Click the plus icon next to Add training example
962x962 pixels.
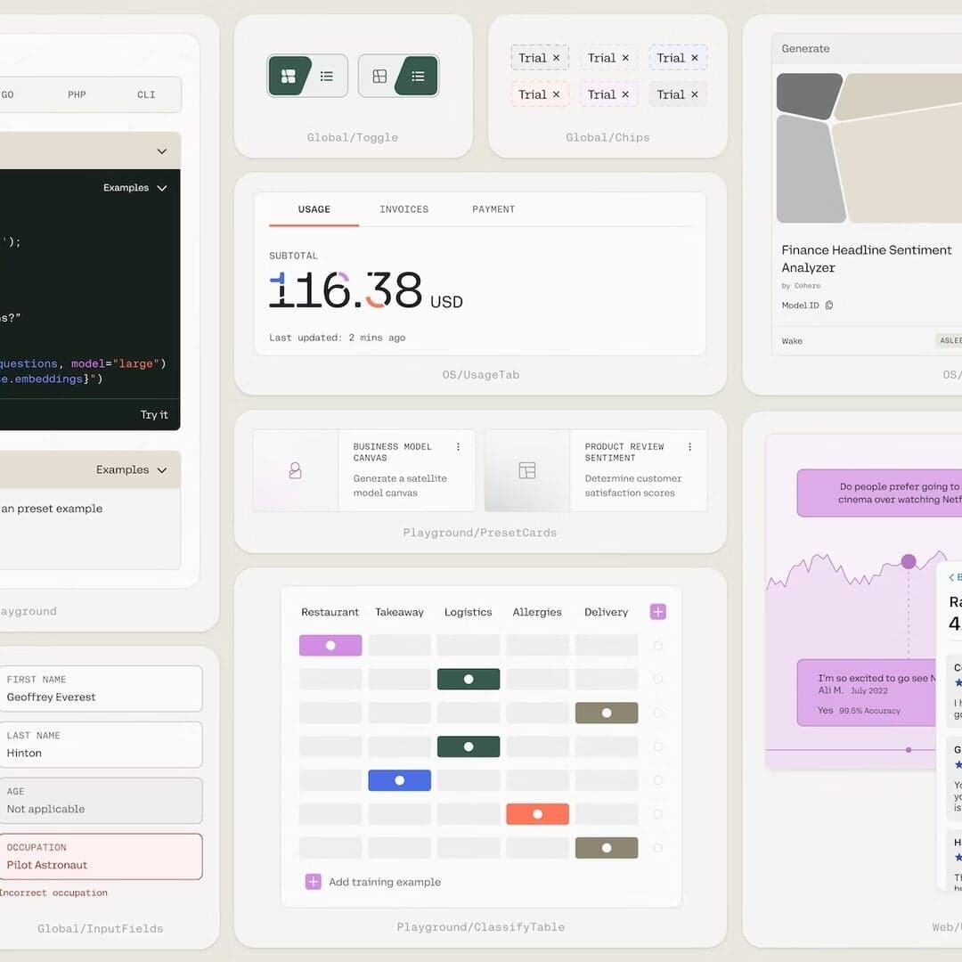[313, 882]
